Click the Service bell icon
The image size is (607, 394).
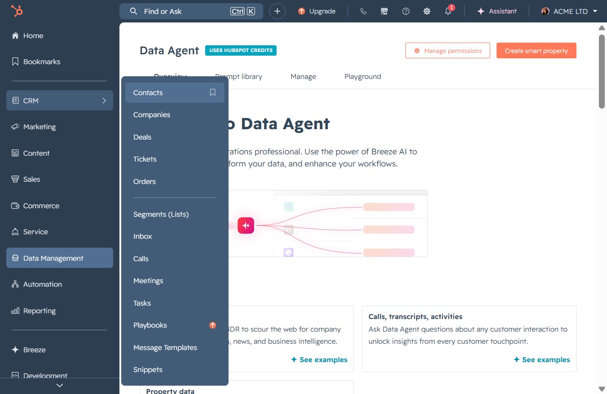15,232
